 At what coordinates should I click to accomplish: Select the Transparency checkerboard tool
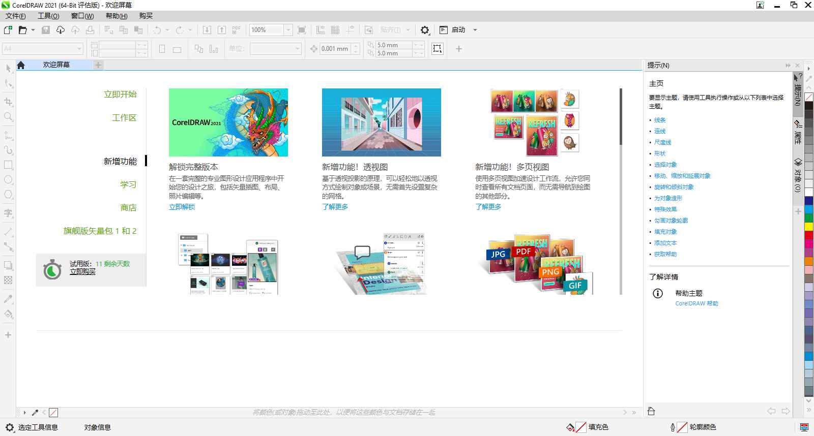pyautogui.click(x=8, y=280)
